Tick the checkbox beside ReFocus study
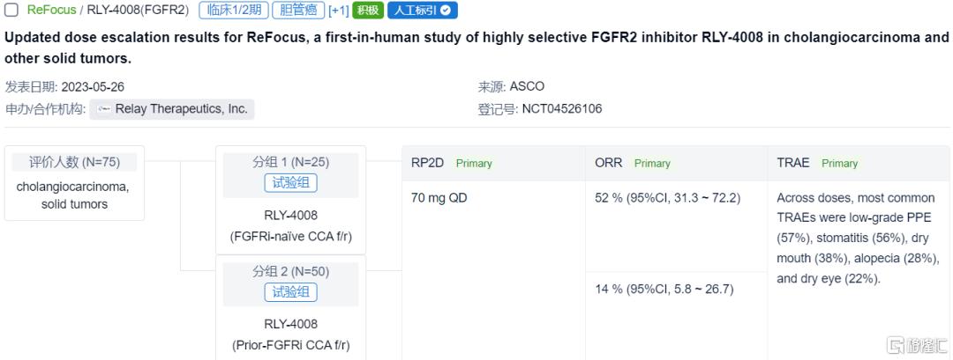 [x=12, y=11]
